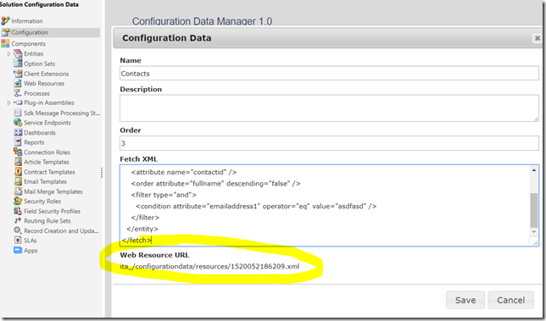The image size is (546, 321).
Task: Click the Client Extensions icon
Action: pos(18,74)
